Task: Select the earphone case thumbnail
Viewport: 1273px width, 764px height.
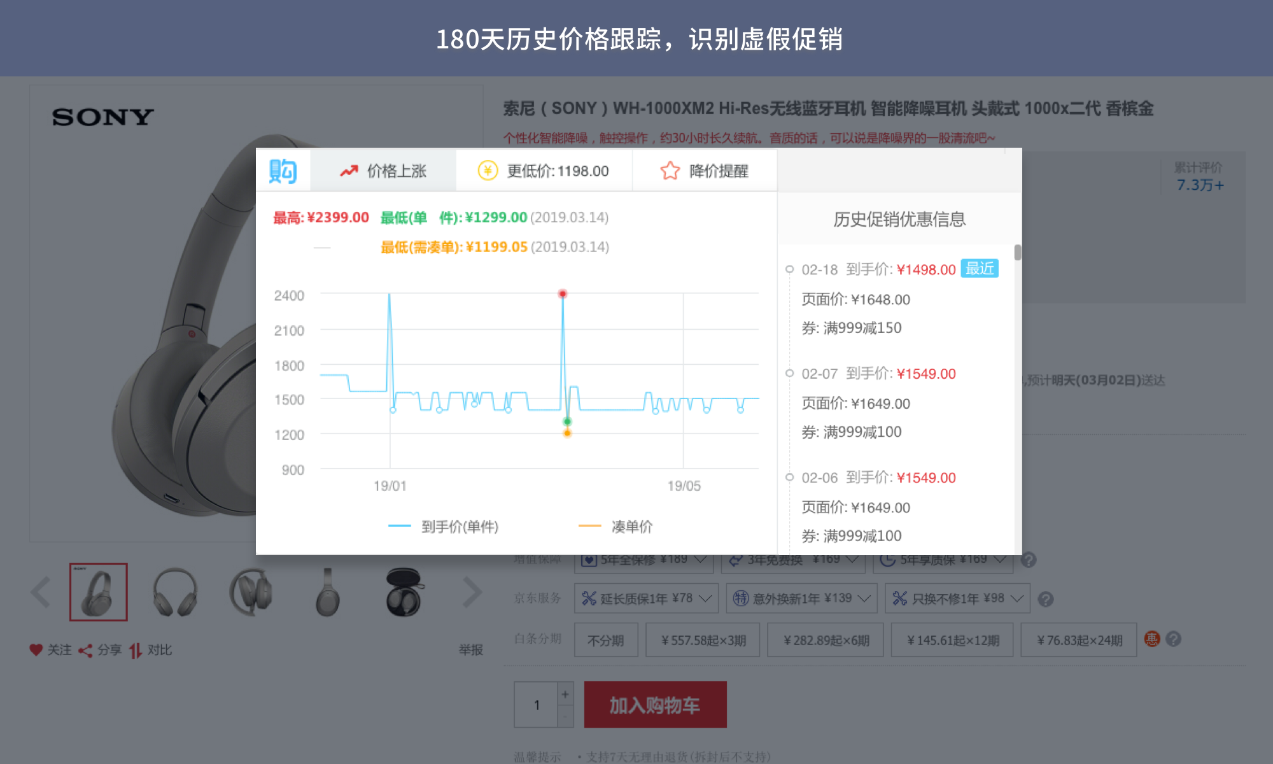Action: pos(404,592)
